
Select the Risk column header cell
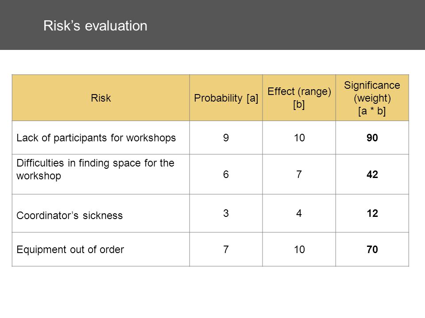pyautogui.click(x=101, y=98)
